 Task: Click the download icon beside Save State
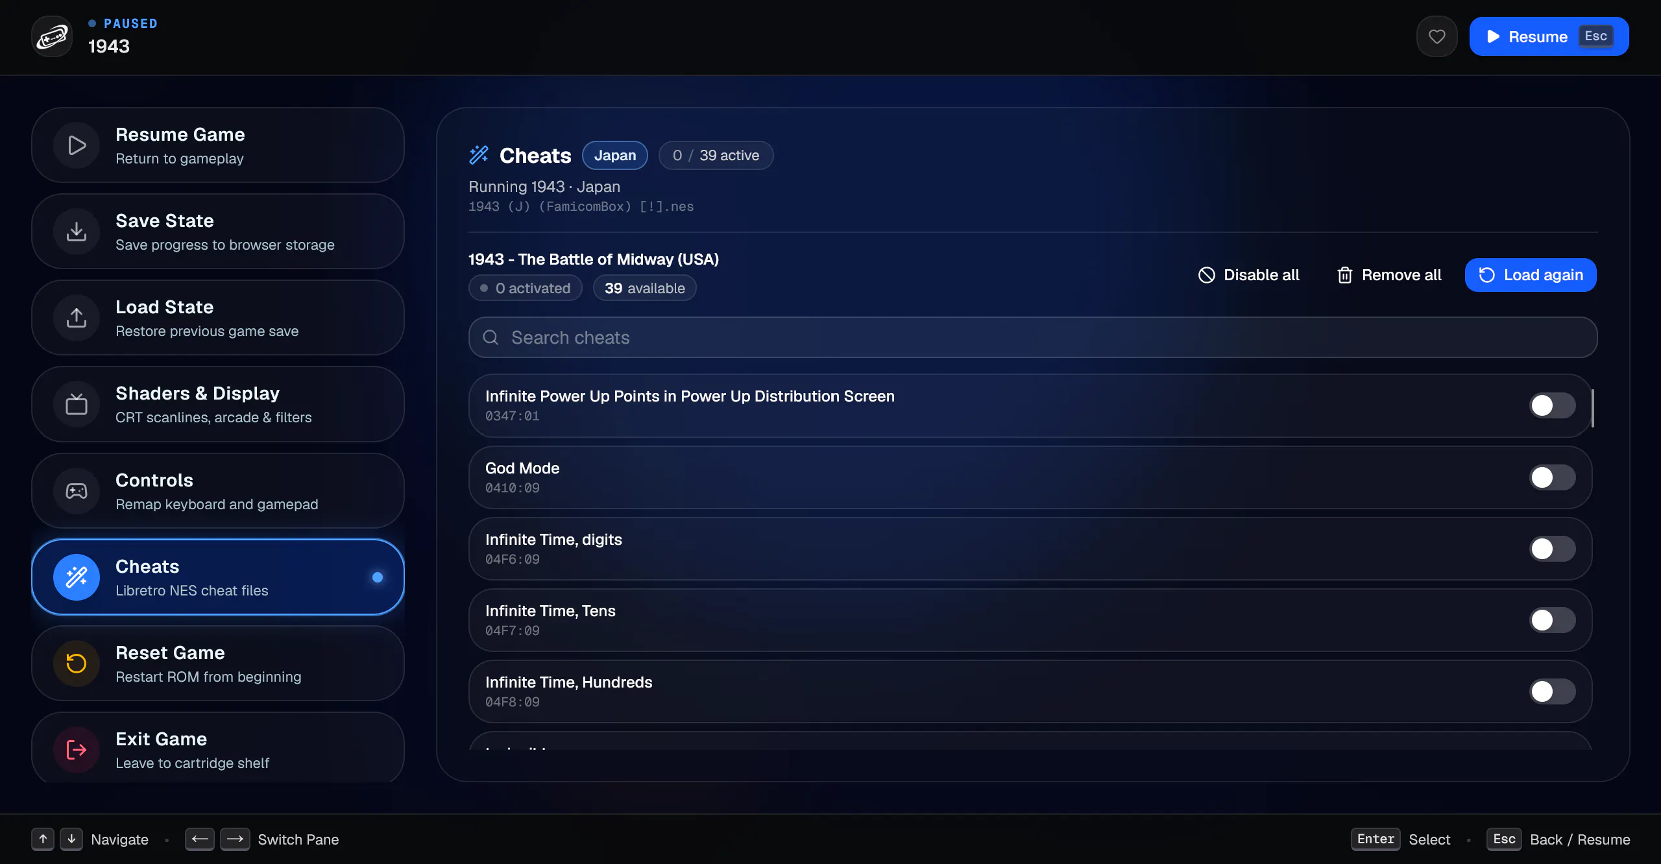[77, 232]
